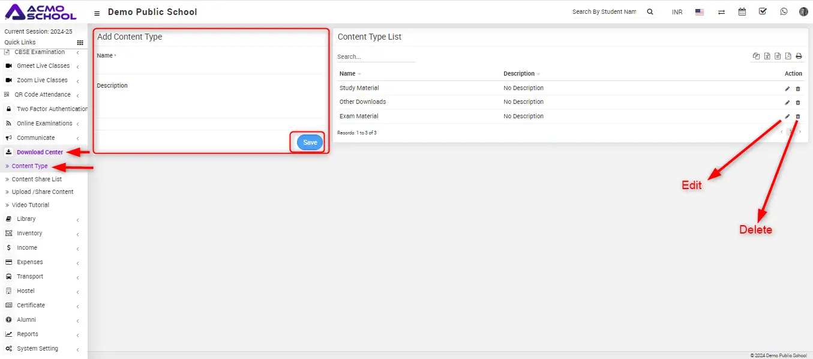This screenshot has height=359, width=813.
Task: Open Content Share List submenu item
Action: point(37,179)
